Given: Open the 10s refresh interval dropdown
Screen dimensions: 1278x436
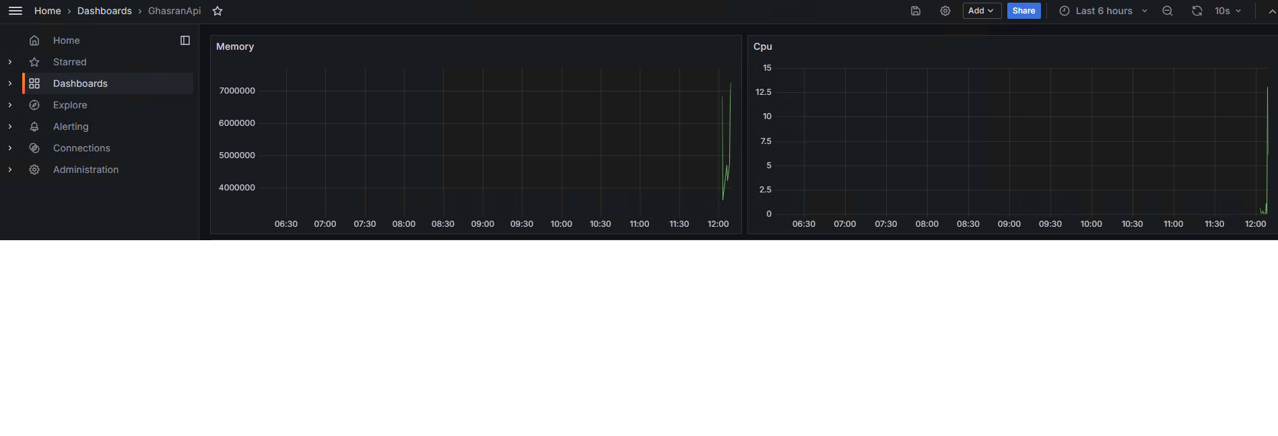Looking at the screenshot, I should pos(1228,11).
